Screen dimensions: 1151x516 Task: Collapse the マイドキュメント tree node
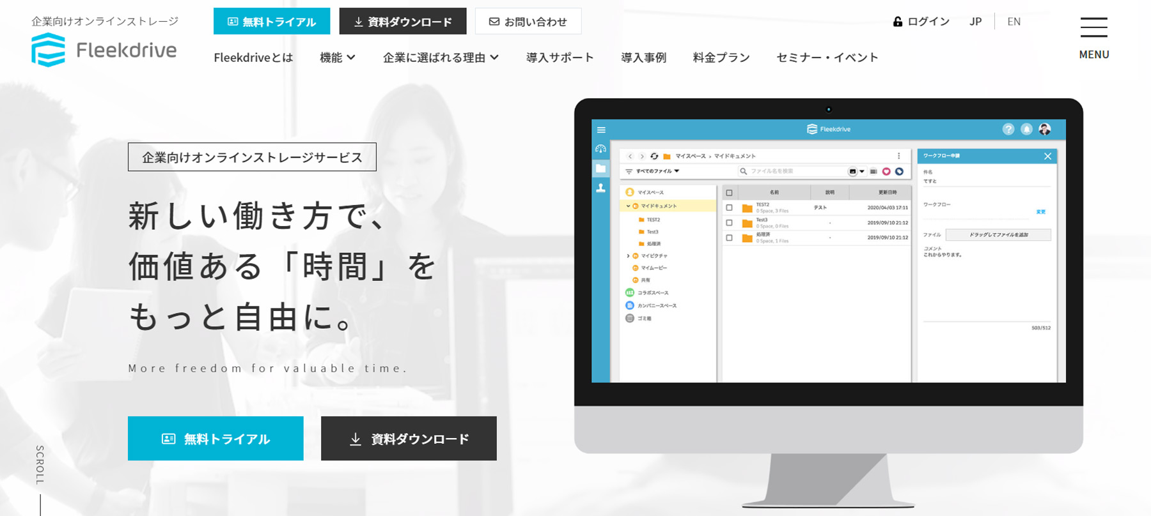628,206
